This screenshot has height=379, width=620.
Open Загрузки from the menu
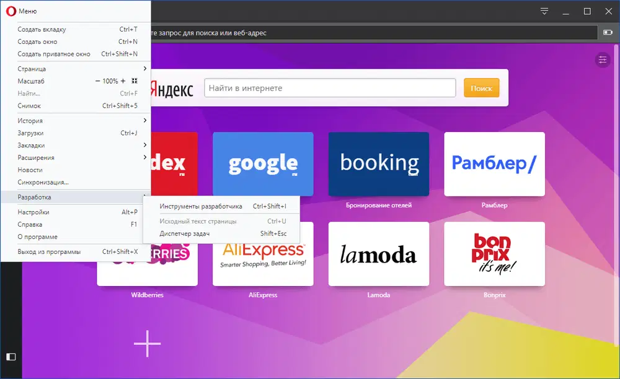point(76,133)
